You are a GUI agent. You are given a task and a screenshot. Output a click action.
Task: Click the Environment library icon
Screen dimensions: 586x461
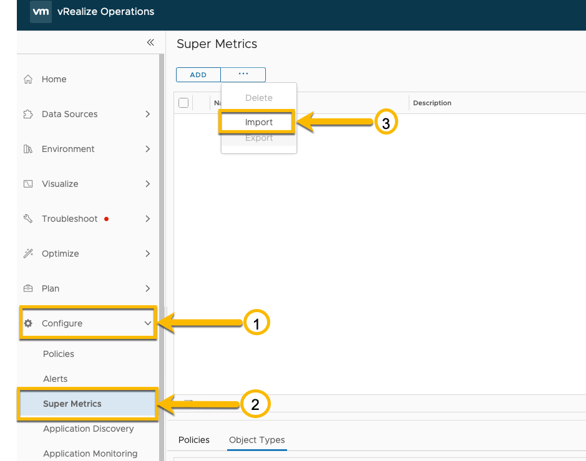pos(28,149)
